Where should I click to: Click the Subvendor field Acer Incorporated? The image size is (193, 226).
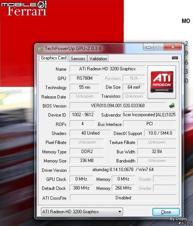[x=149, y=115]
